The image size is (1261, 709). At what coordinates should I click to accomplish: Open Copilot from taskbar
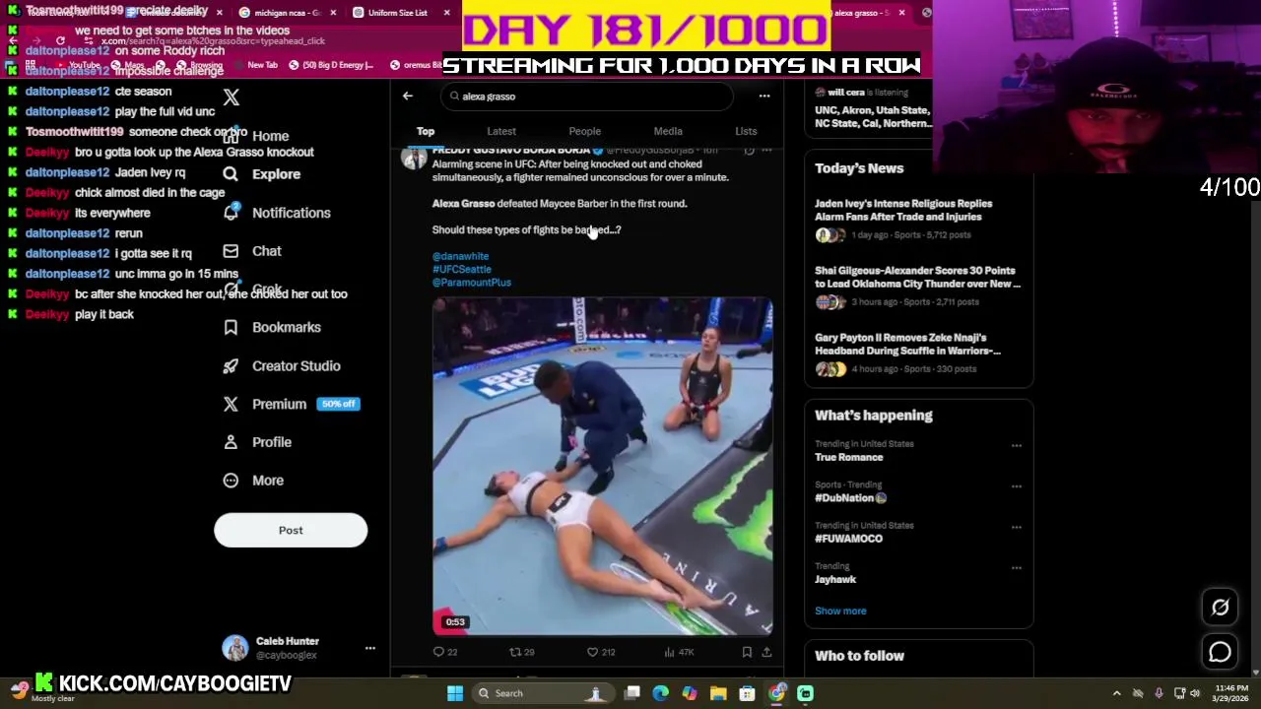tap(690, 693)
